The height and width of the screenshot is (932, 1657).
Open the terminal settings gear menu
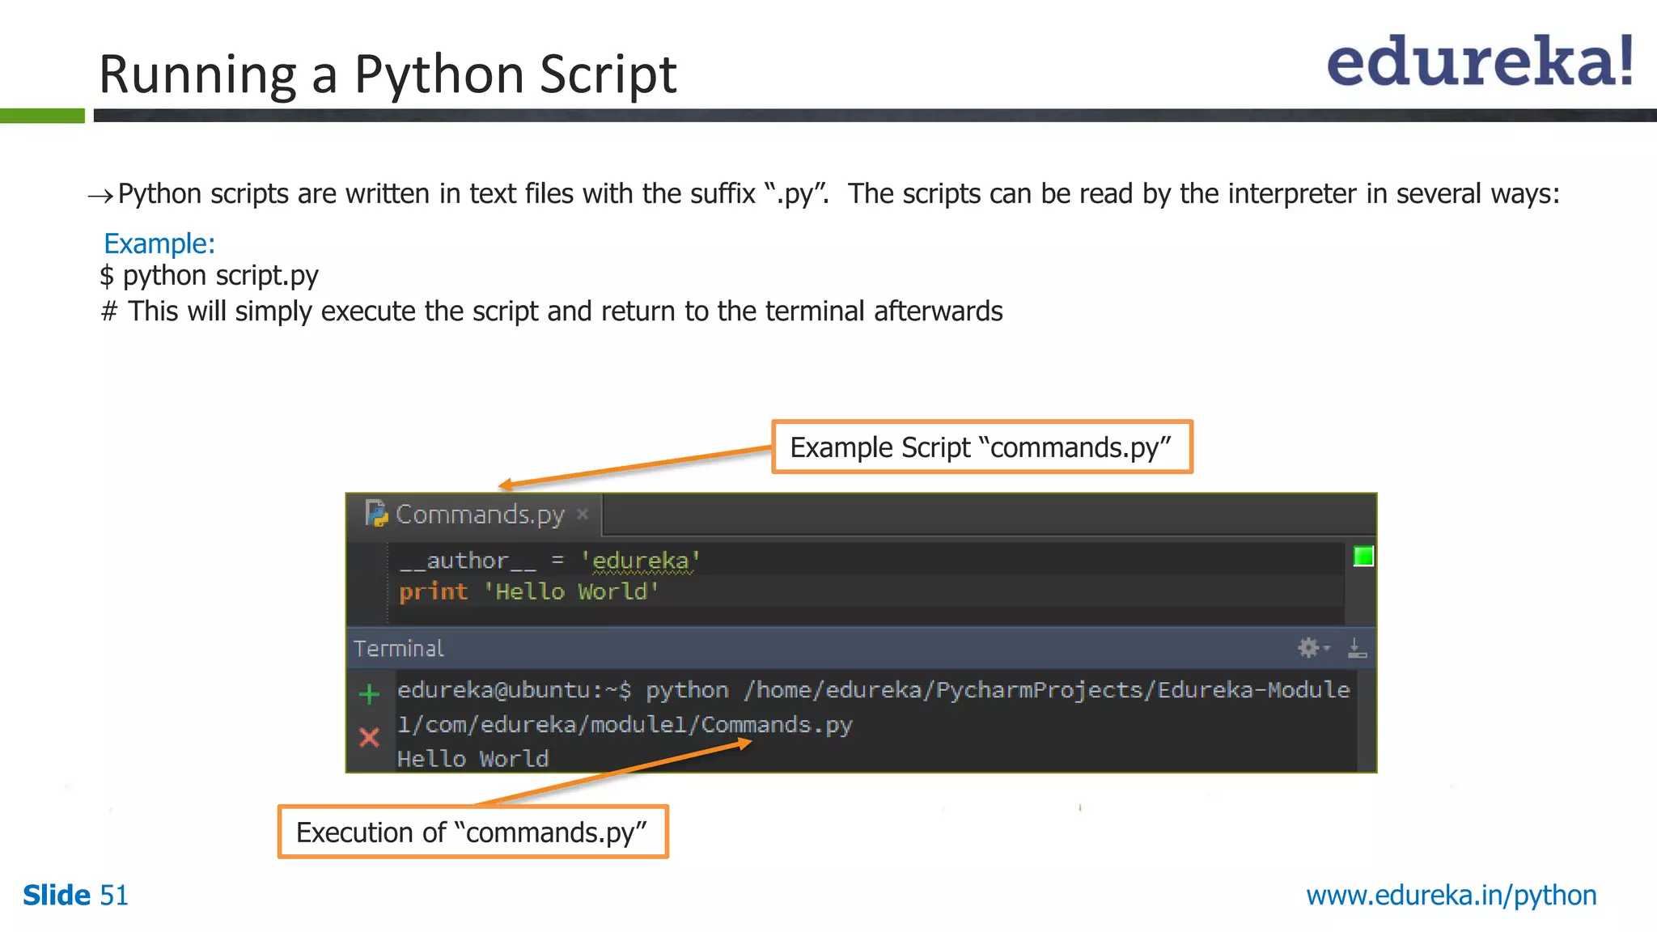1313,647
